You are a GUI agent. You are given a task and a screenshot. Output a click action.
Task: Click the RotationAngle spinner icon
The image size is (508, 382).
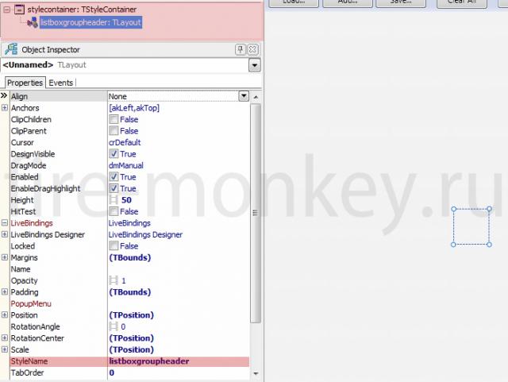tap(114, 326)
